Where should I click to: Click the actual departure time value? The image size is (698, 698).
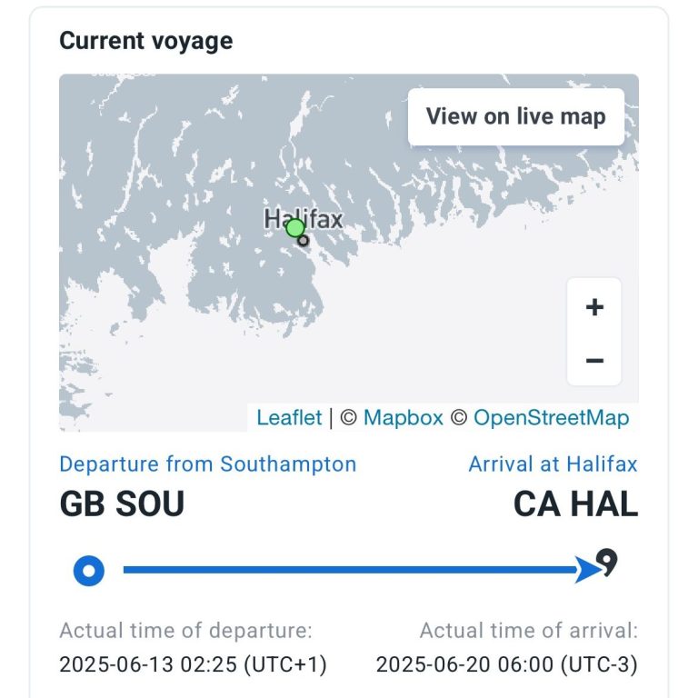click(x=194, y=664)
